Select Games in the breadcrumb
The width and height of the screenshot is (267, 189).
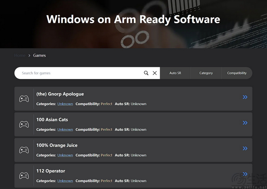[x=40, y=56]
